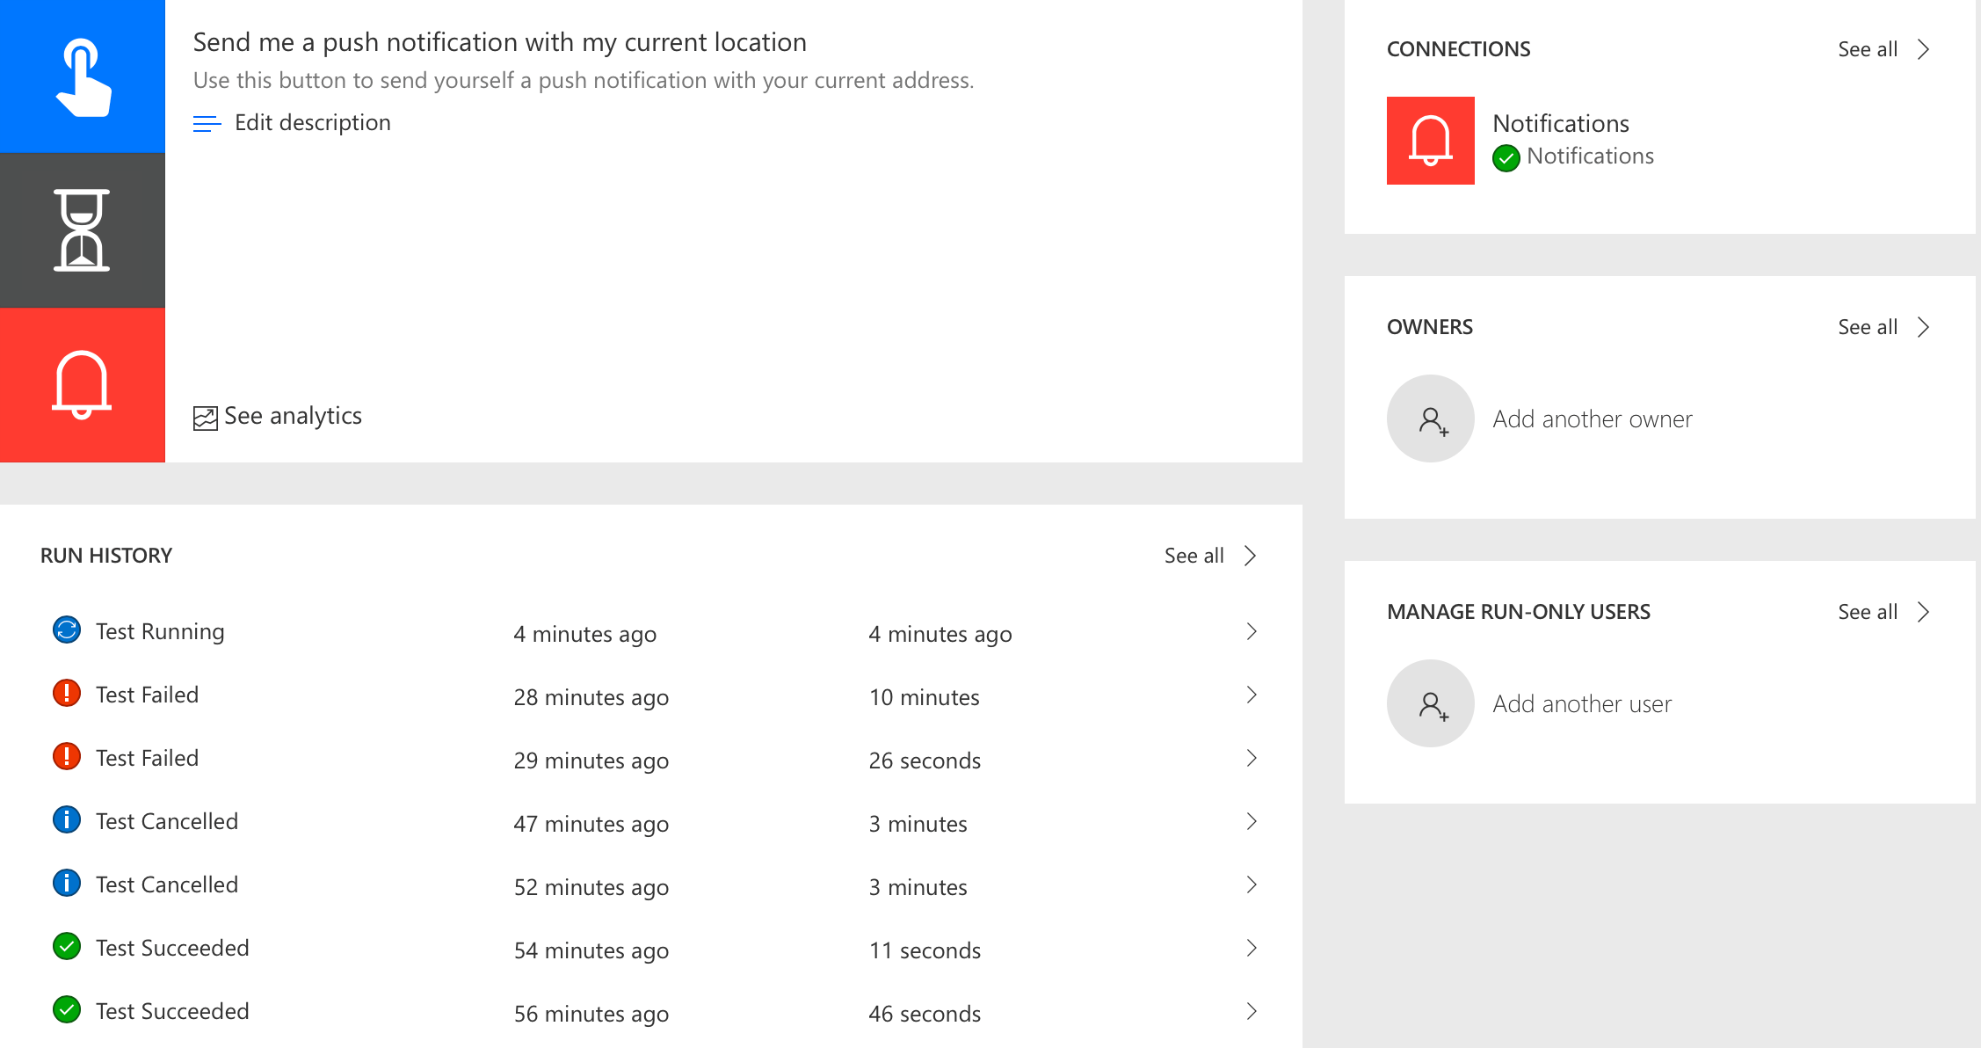Select the Test Succeeded run lasting 11 seconds

click(172, 949)
